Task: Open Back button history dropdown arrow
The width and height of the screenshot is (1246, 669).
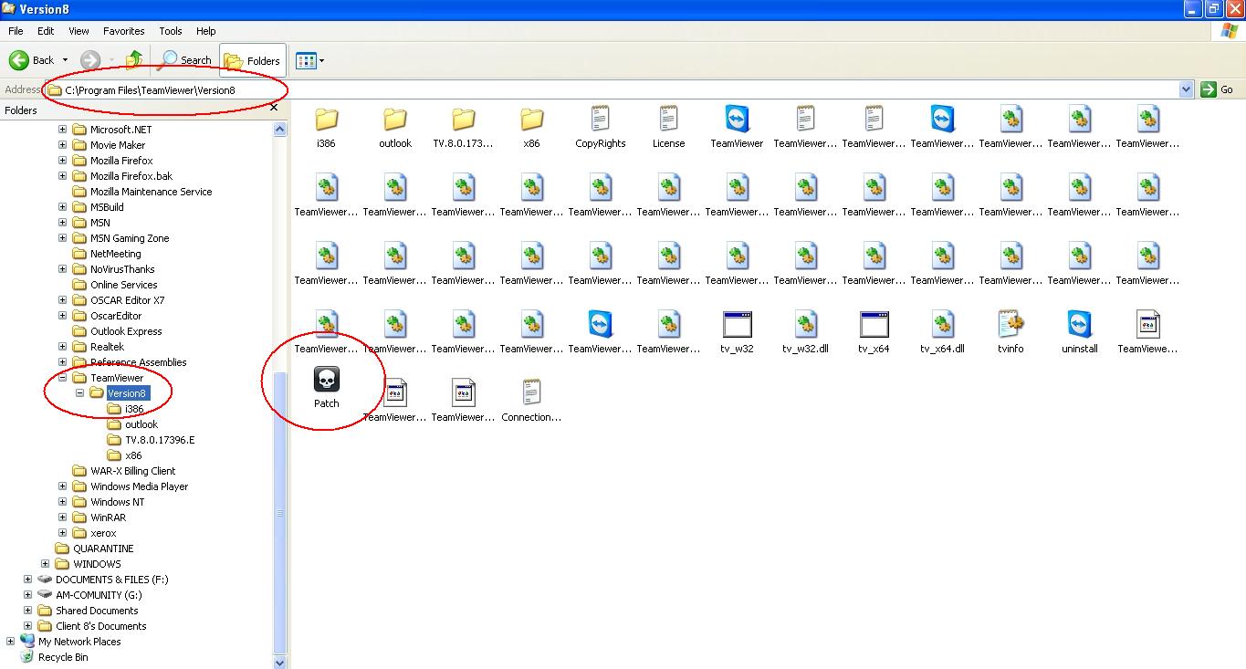Action: click(65, 61)
